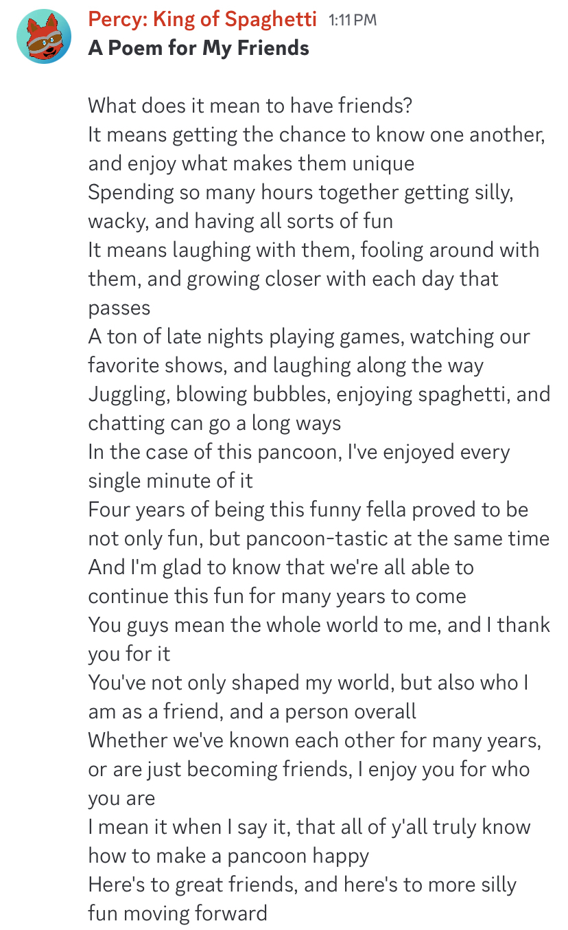Click the bold title A Poem for My Friends
This screenshot has height=930, width=568.
tap(198, 48)
